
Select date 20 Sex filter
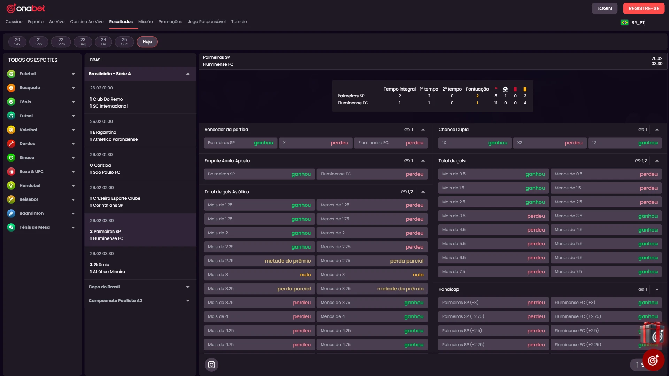(17, 42)
